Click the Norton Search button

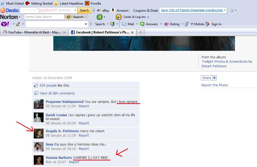click(x=77, y=17)
